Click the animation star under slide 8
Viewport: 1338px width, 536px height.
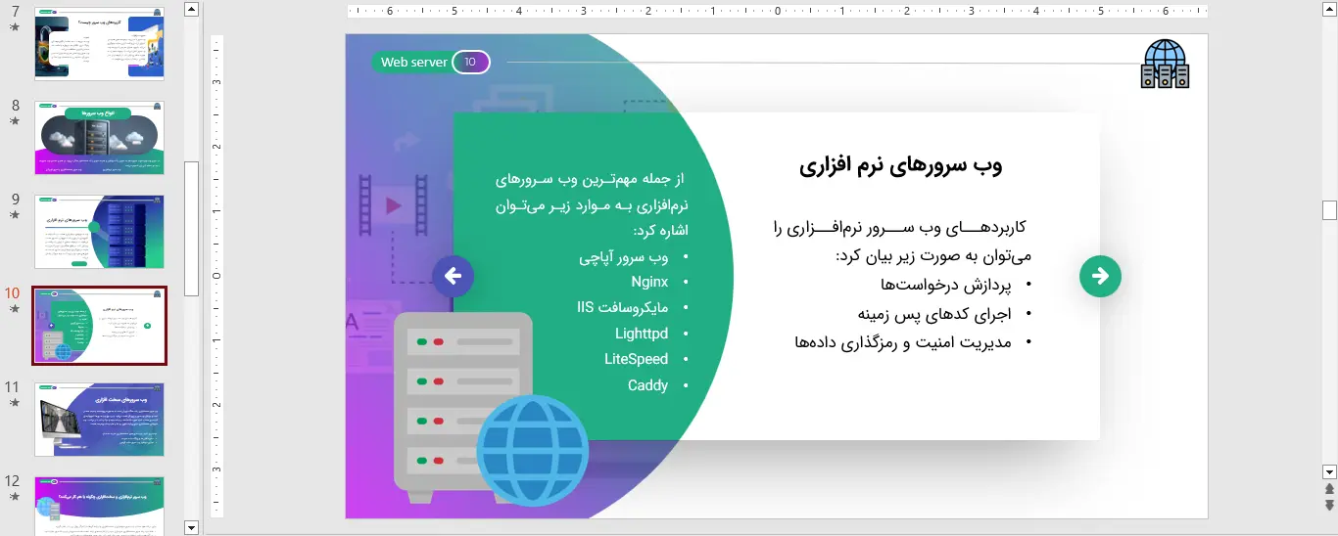[x=14, y=121]
